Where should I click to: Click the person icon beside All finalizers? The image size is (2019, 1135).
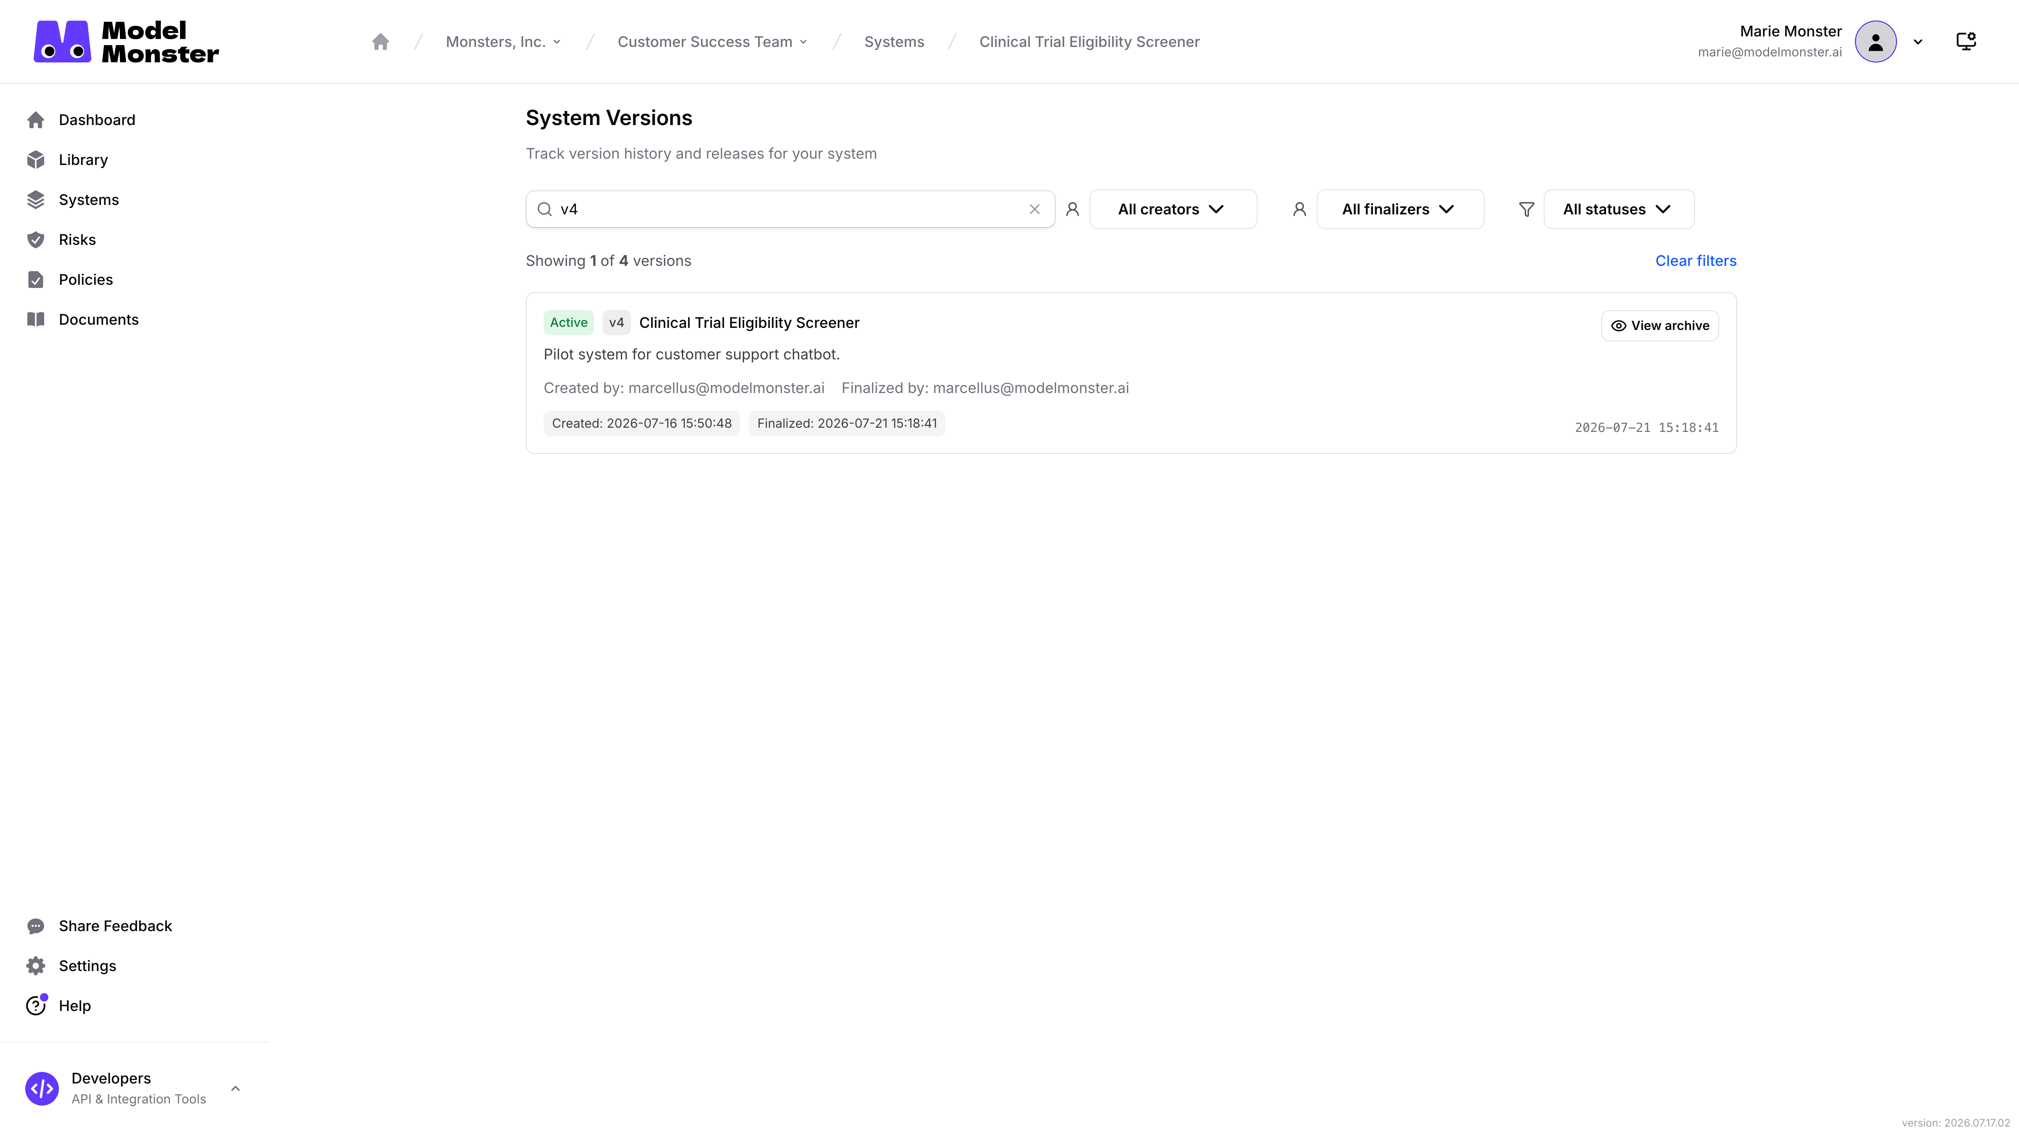point(1299,209)
